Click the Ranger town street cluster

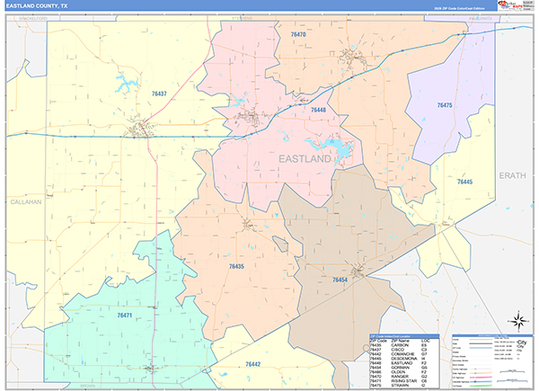352,58
